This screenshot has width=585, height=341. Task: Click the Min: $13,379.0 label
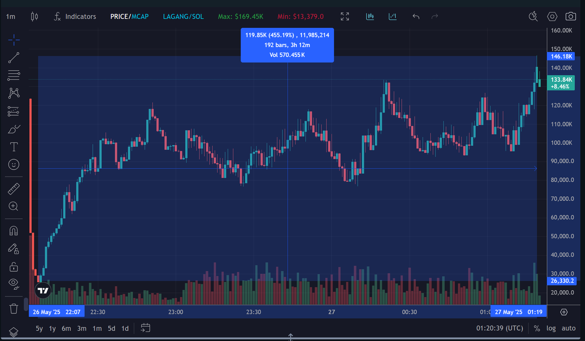click(300, 17)
